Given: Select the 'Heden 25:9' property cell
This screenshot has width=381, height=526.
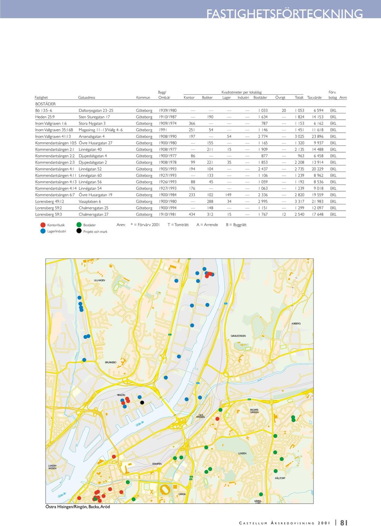Looking at the screenshot, I should (x=45, y=117).
